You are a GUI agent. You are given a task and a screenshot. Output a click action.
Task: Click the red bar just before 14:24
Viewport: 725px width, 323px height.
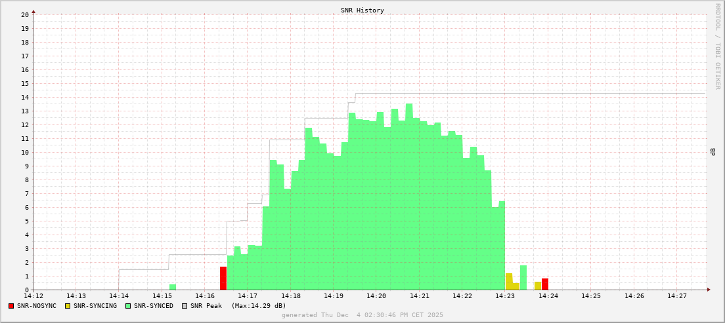click(545, 284)
